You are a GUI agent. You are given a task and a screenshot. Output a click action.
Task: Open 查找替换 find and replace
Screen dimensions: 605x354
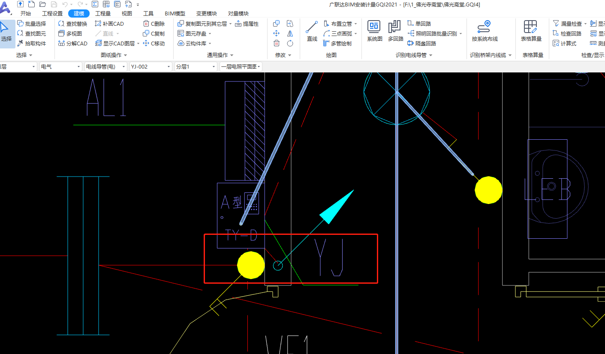[72, 24]
